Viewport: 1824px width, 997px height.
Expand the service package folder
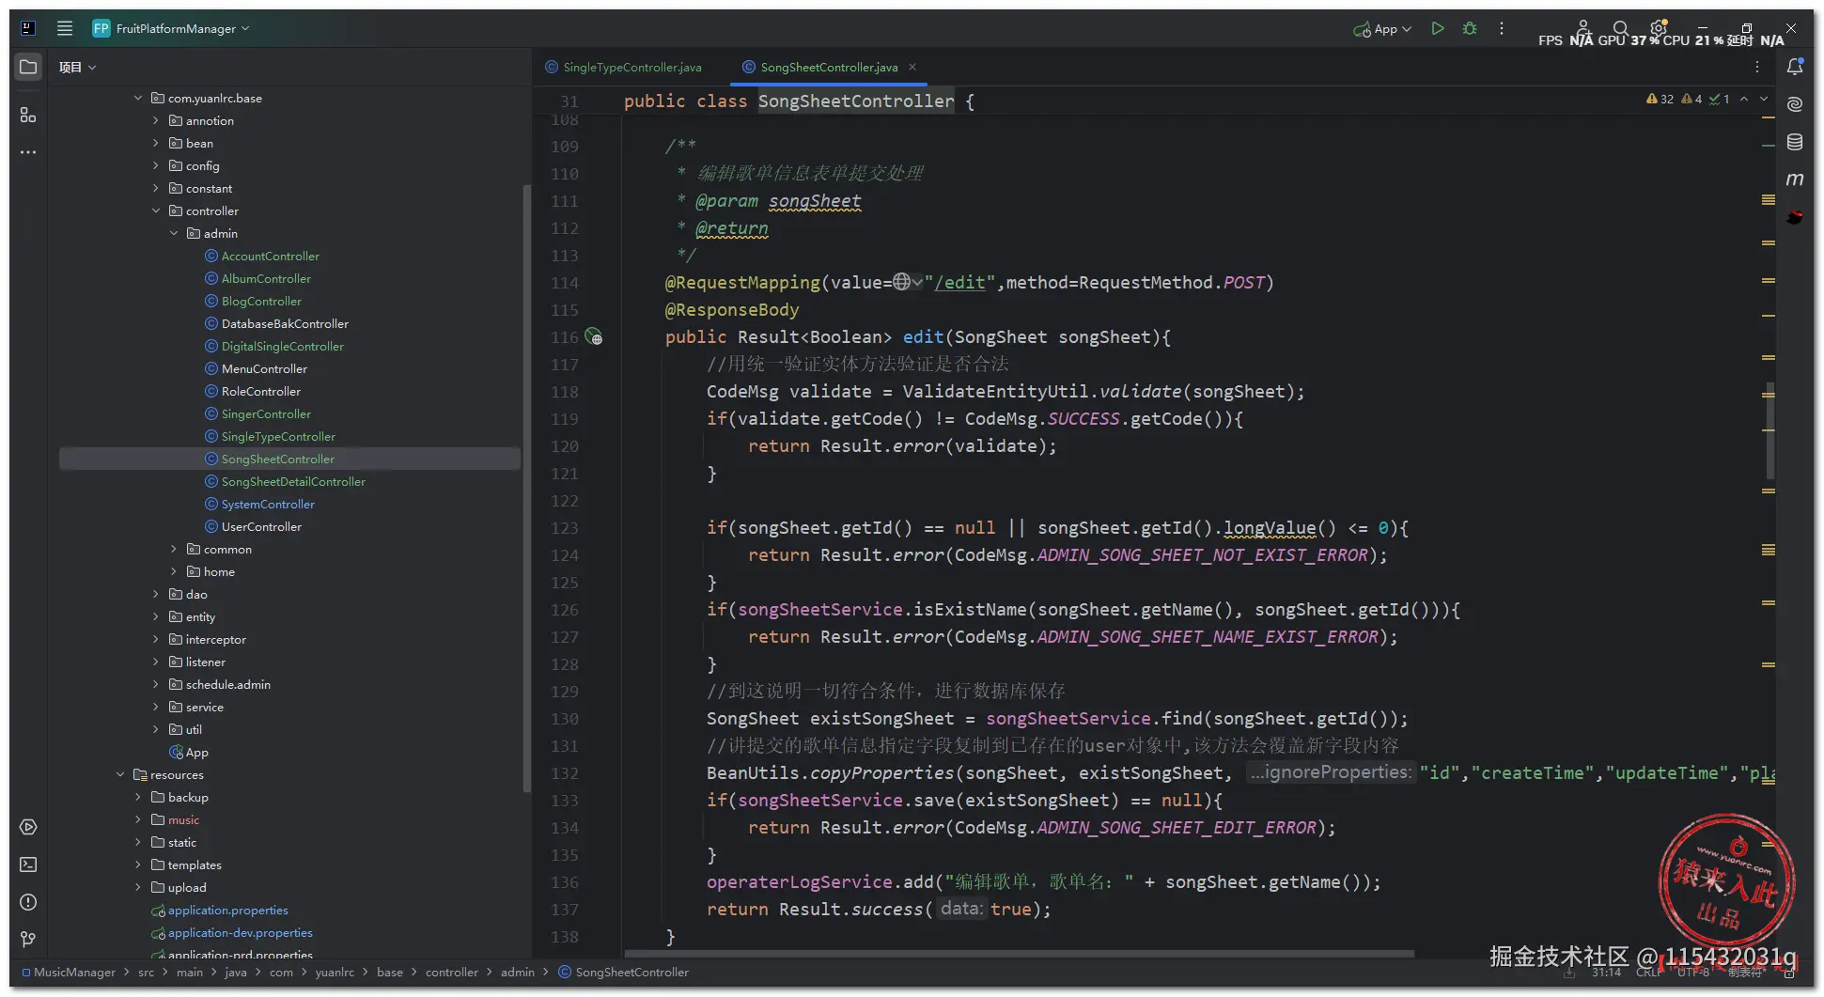pos(156,708)
